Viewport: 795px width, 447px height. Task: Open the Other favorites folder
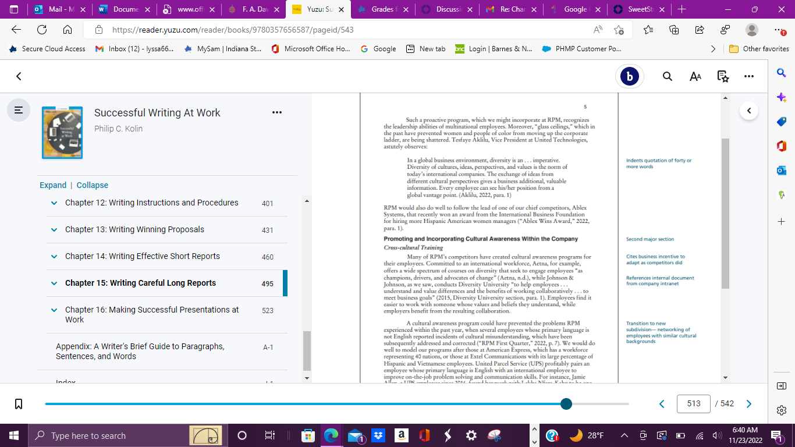tap(759, 49)
